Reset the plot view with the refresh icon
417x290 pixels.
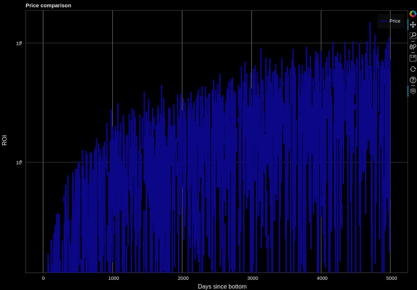tap(413, 69)
